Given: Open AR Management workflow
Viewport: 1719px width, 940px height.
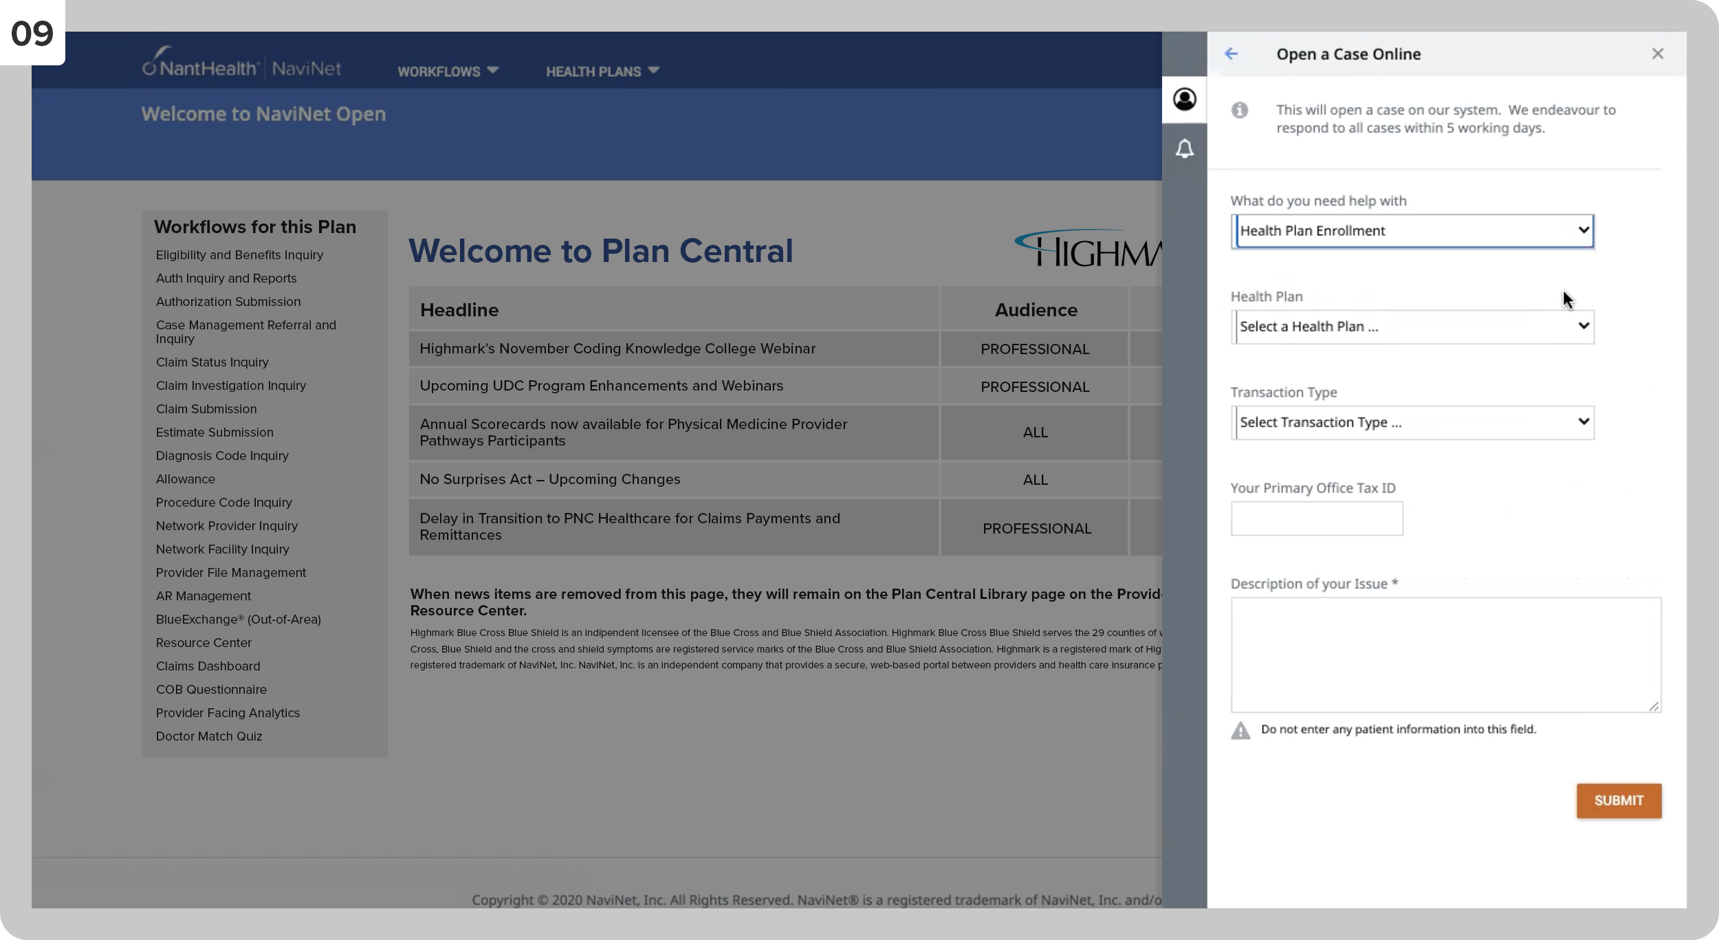Looking at the screenshot, I should click(204, 596).
